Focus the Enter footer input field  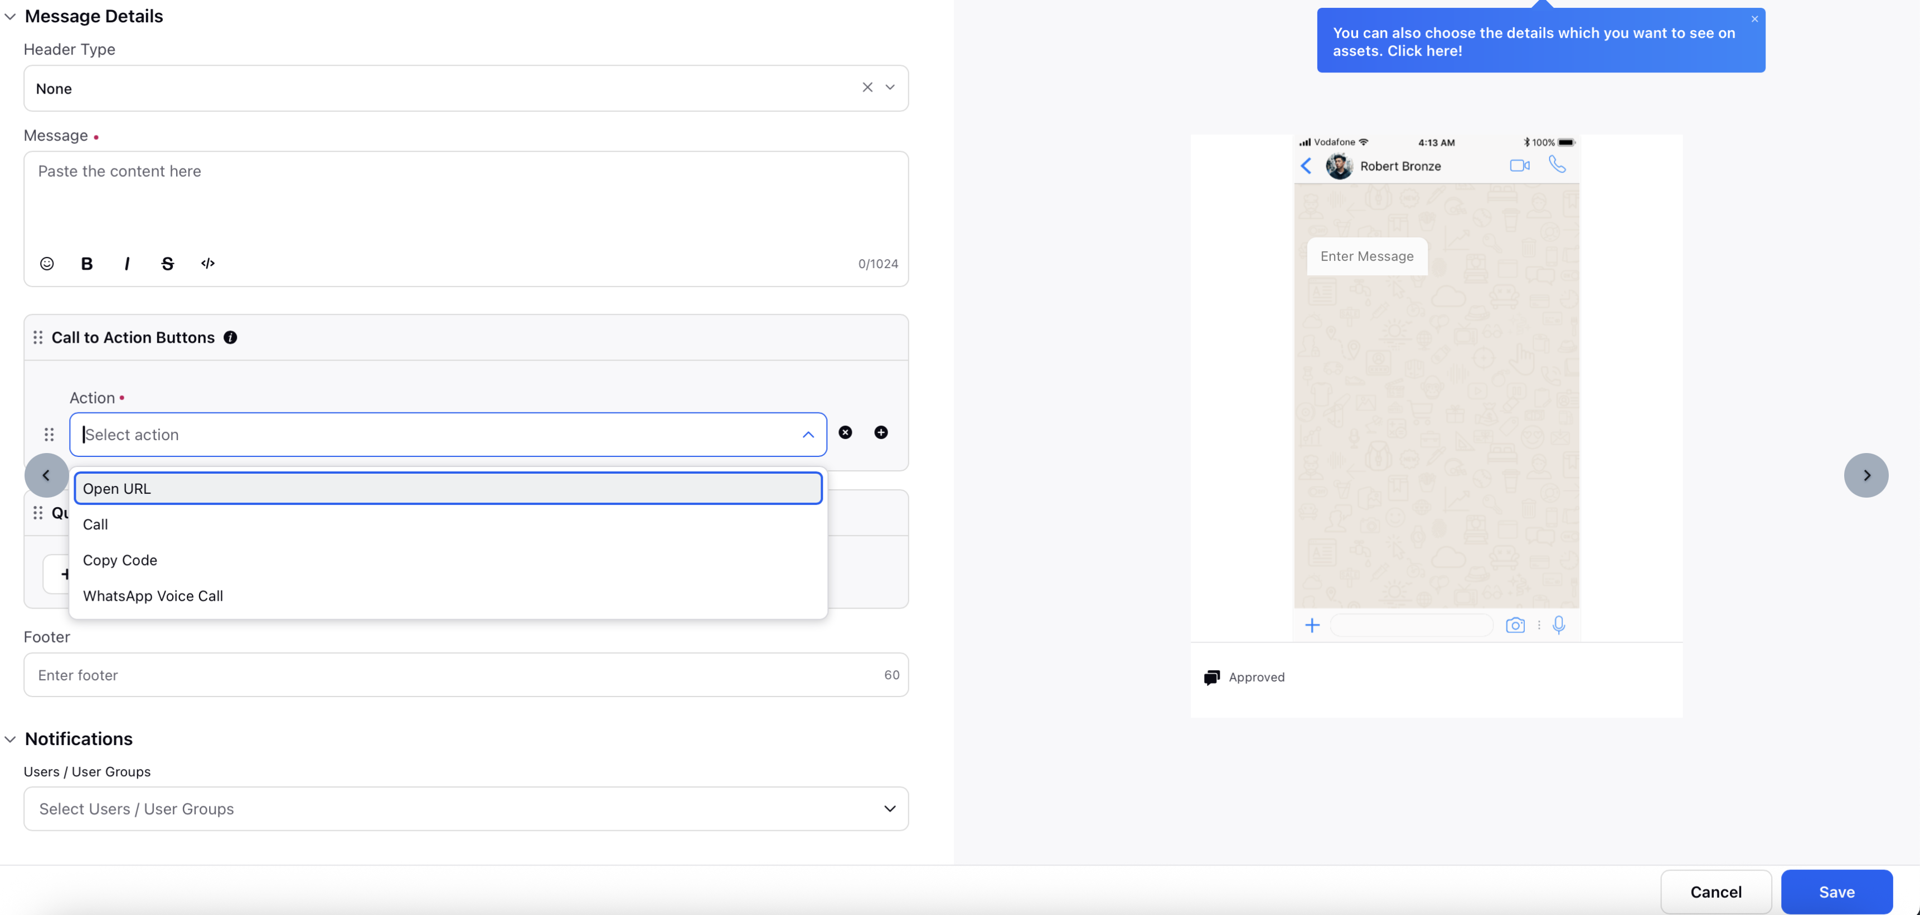point(466,675)
